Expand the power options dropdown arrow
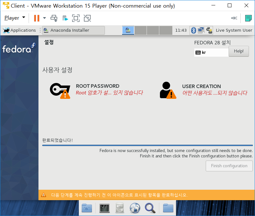The image size is (255, 216). [45, 18]
